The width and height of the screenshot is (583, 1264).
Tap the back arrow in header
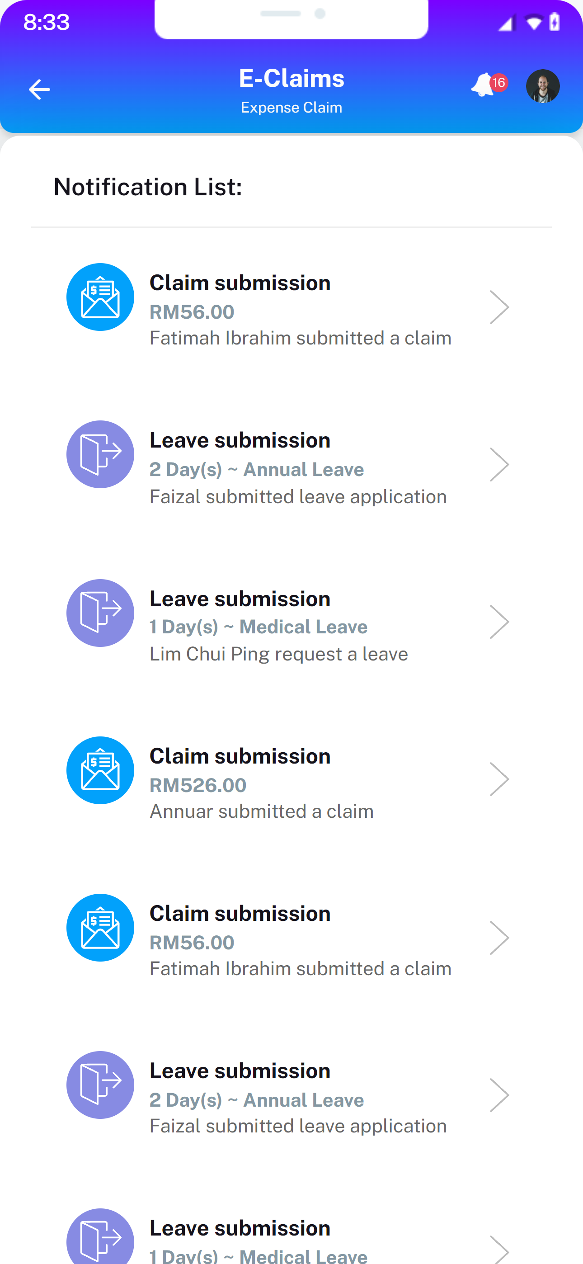click(39, 90)
